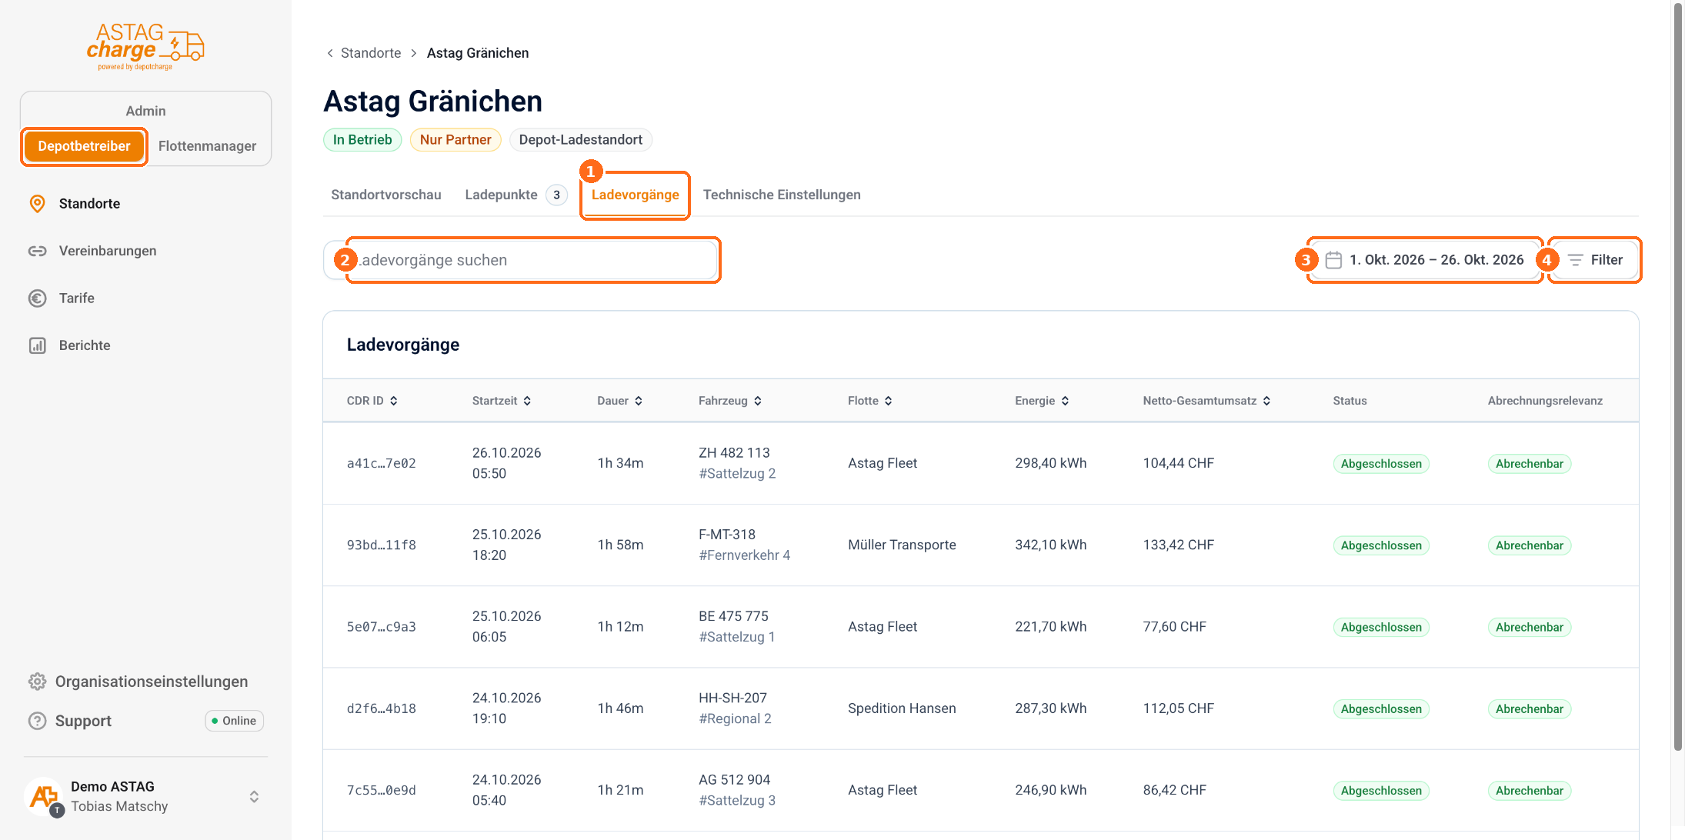Click the Ladevorgänge suchen search field
The width and height of the screenshot is (1685, 840).
coord(521,260)
